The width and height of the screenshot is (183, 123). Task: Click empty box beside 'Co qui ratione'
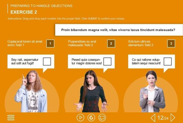coord(168,61)
